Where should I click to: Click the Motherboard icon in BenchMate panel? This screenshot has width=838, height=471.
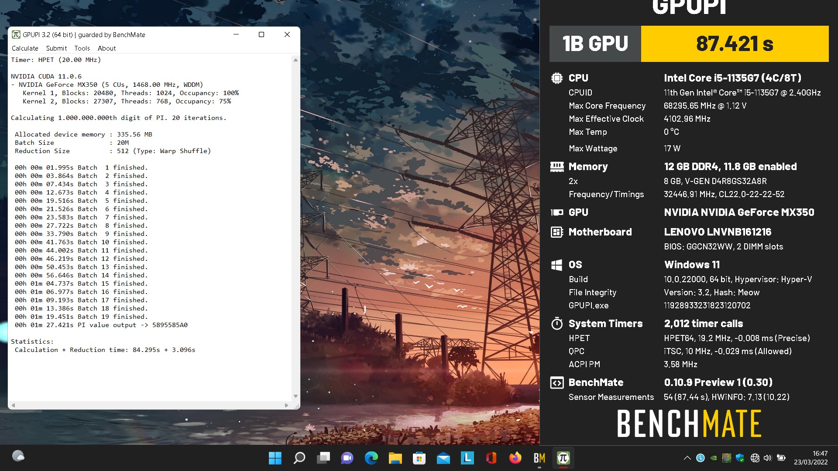[x=557, y=232]
